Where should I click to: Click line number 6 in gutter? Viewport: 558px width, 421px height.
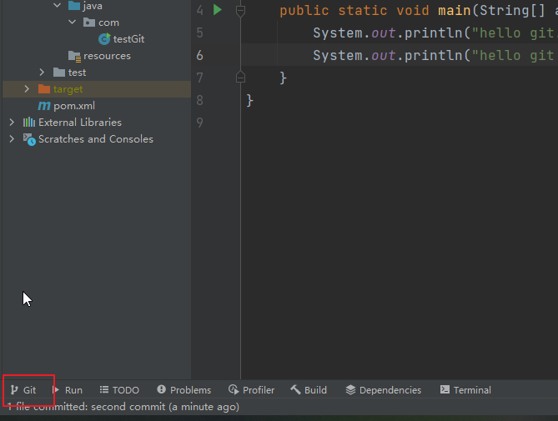click(x=199, y=56)
